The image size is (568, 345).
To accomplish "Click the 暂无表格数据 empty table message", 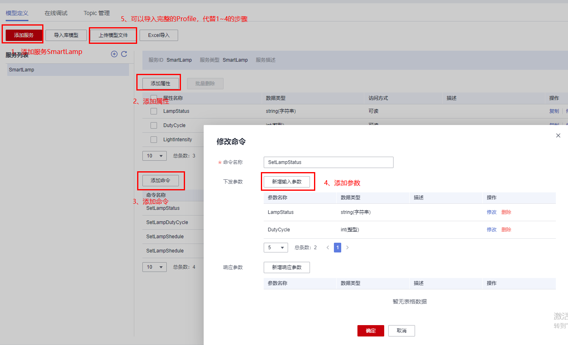I will tap(410, 302).
